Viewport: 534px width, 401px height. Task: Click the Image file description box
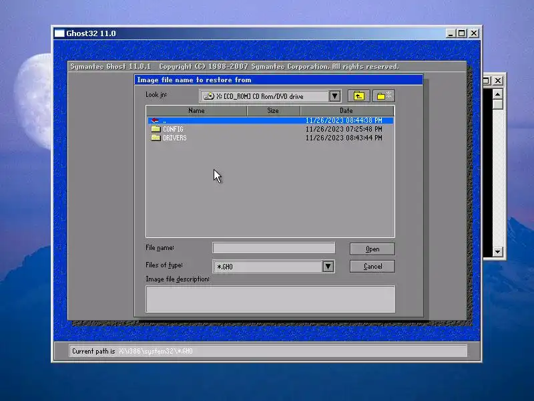270,299
